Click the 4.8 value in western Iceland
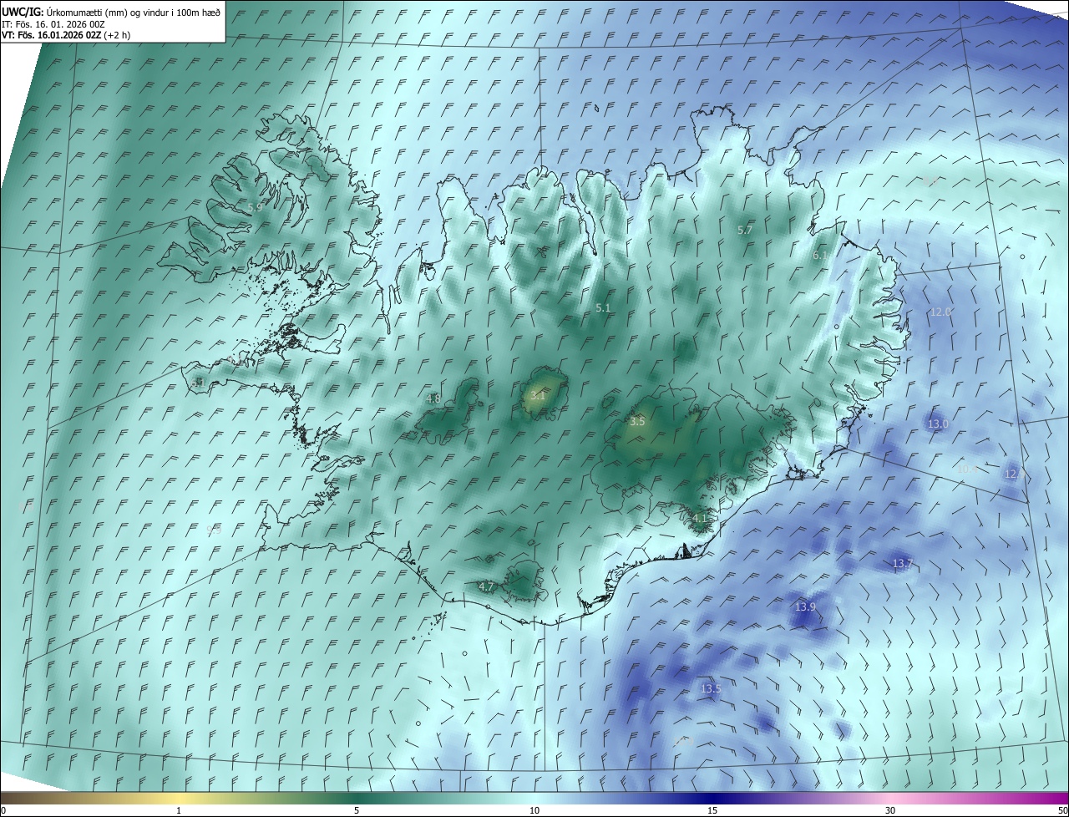The image size is (1069, 817). point(433,399)
